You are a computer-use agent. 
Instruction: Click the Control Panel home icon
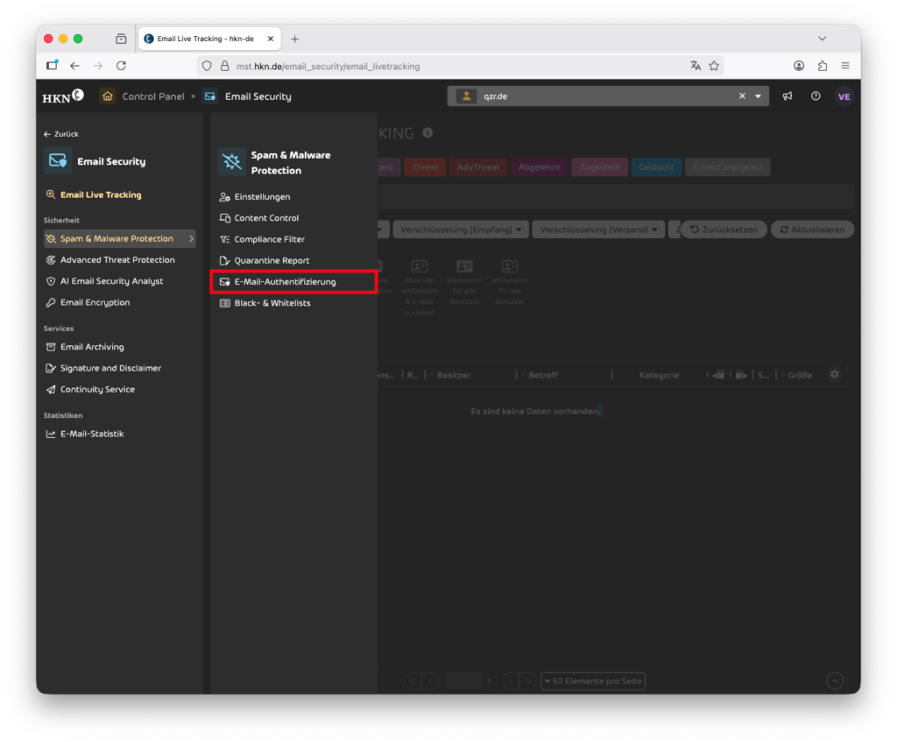[108, 96]
